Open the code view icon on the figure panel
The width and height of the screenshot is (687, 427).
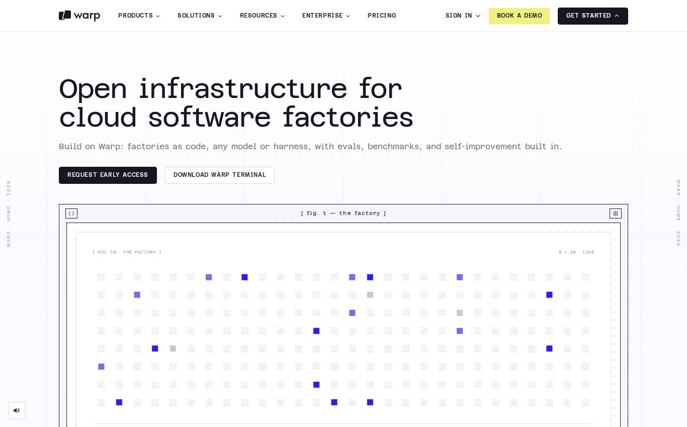71,213
